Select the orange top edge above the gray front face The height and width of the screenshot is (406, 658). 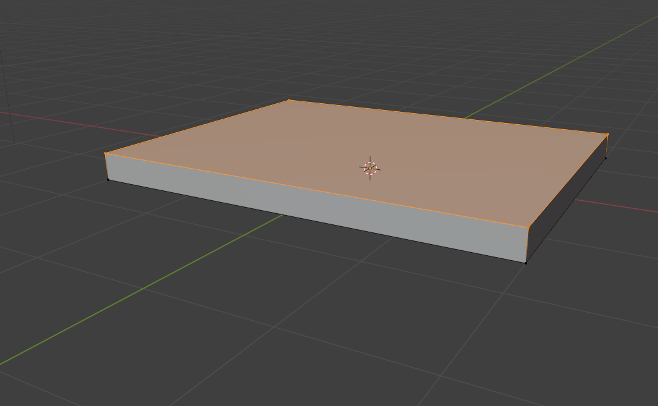[x=317, y=190]
